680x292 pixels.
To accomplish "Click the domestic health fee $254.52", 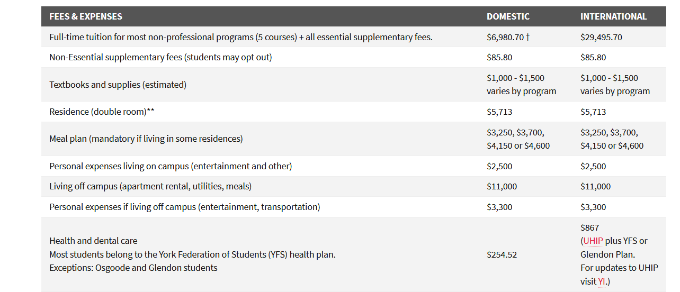I will point(502,254).
